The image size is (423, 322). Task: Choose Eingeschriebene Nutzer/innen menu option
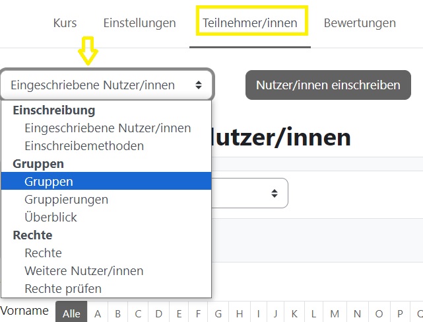(x=108, y=128)
